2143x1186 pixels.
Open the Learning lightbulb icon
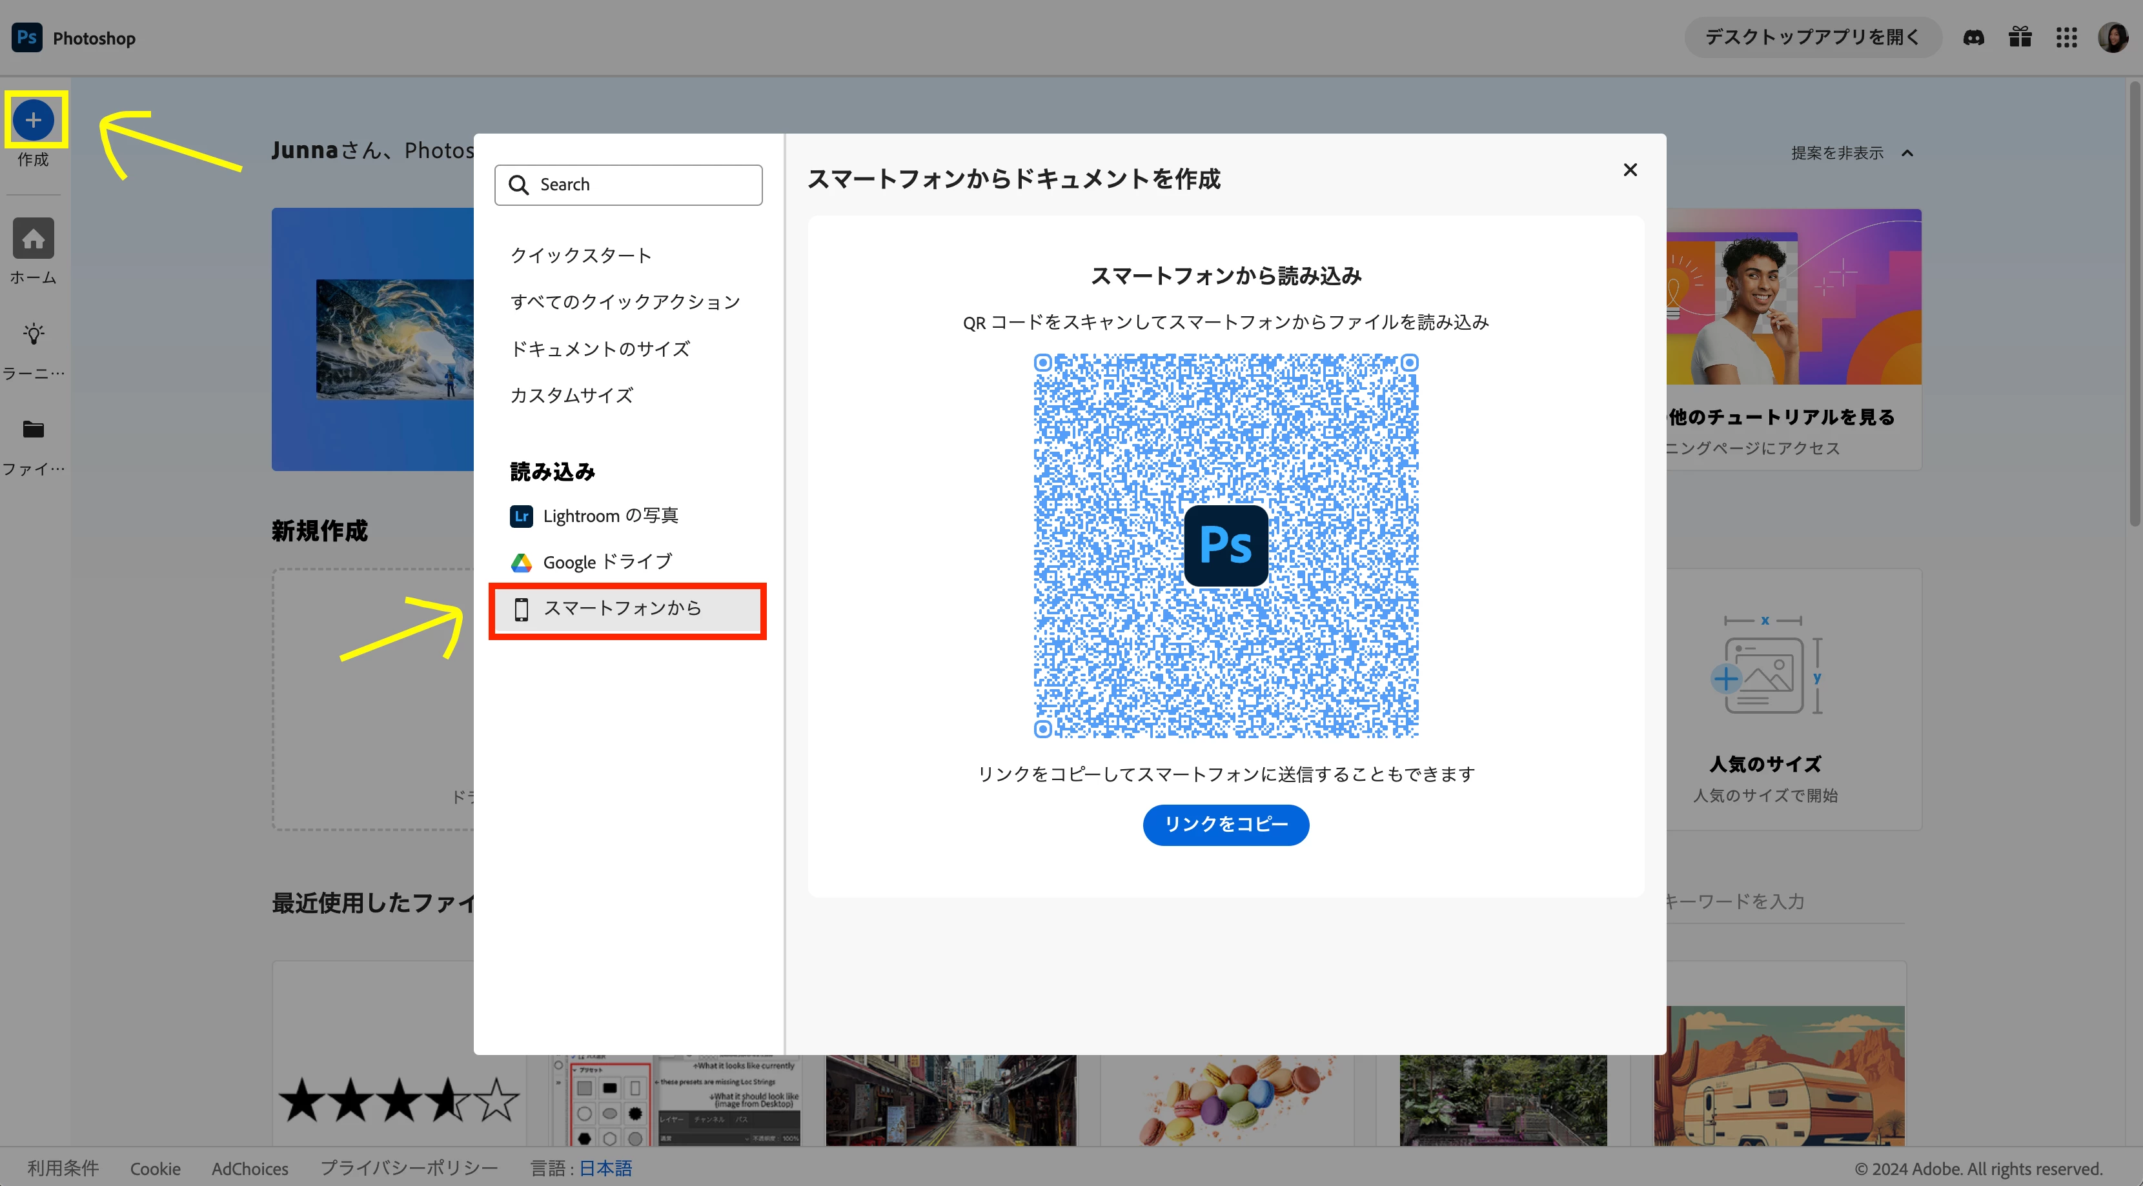pos(34,334)
